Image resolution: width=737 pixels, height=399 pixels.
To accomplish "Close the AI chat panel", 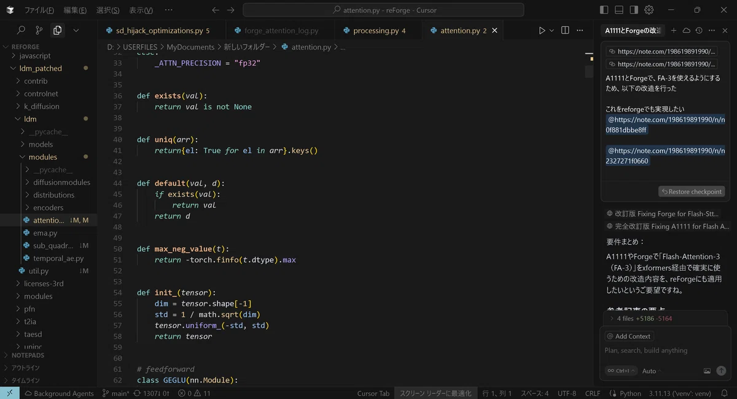I will tap(725, 30).
